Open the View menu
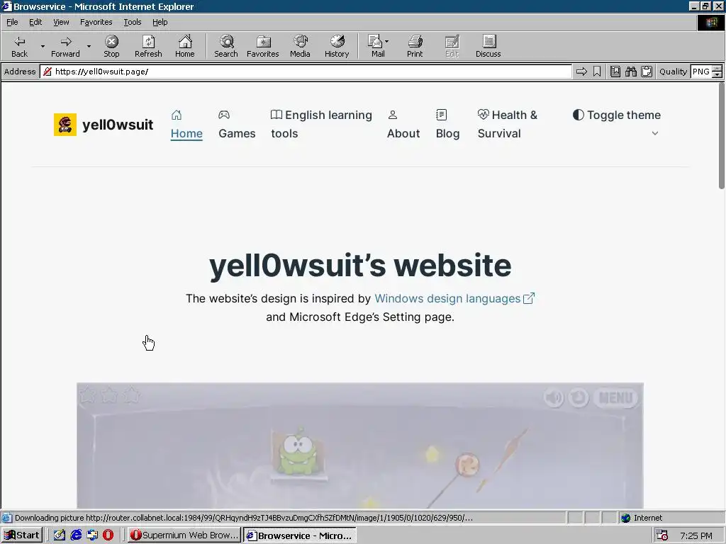The height and width of the screenshot is (544, 726). tap(61, 22)
